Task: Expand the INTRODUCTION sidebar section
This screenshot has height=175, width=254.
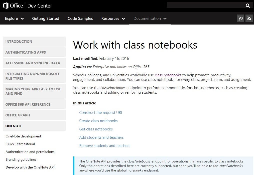Action: coord(34,42)
